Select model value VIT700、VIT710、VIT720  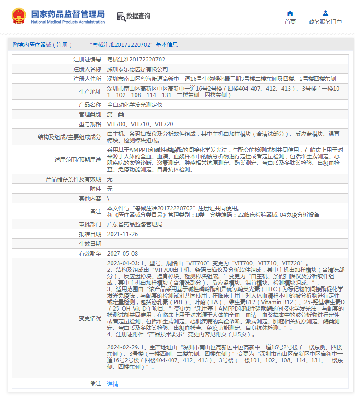coord(140,124)
